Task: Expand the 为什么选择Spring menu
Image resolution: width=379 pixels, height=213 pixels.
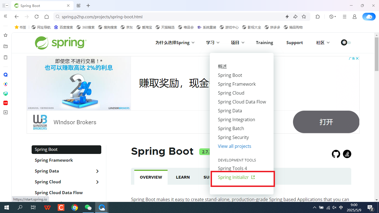Action: (x=175, y=42)
